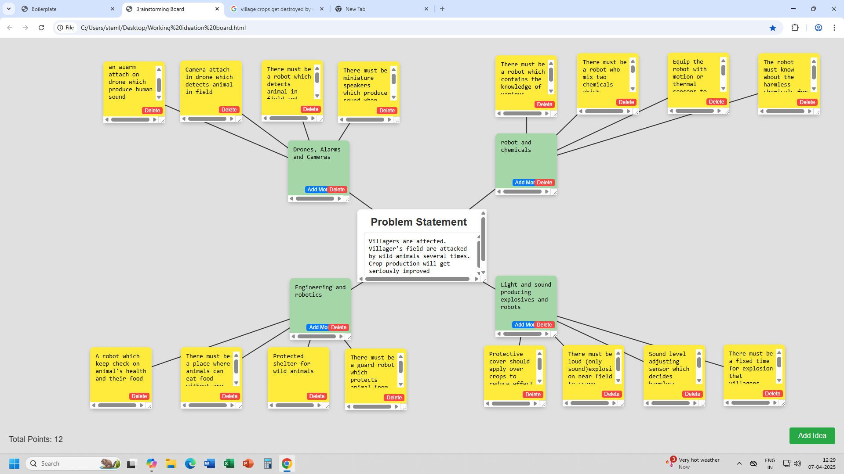The image size is (844, 474).
Task: Open the Extensions puzzle icon
Action: (795, 28)
